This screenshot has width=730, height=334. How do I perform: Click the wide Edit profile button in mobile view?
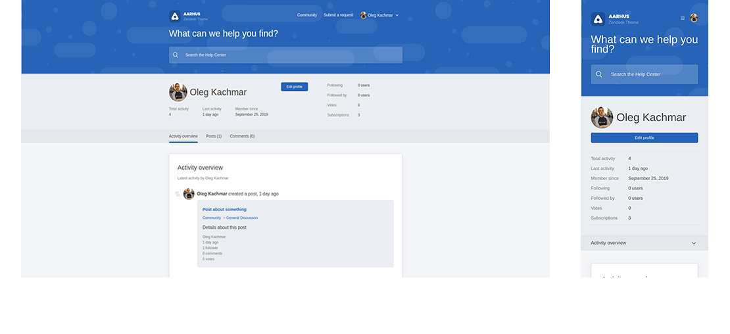point(645,137)
